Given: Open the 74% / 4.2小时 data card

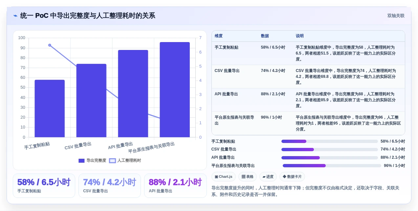Looking at the screenshot, I should click(x=110, y=186).
